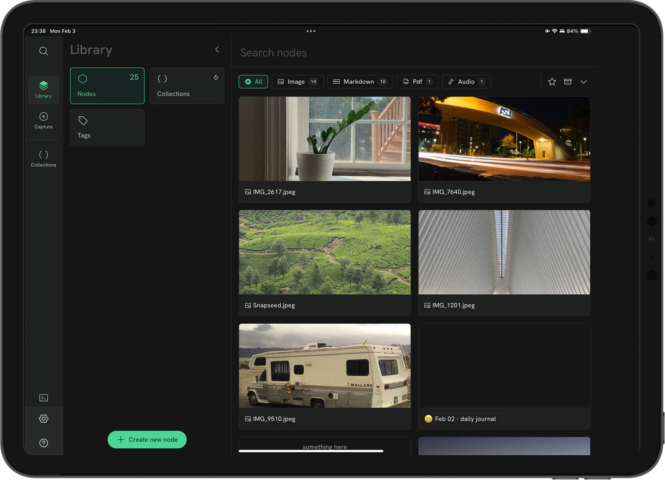Select the Collections card with count 6
Screen dimensions: 665x480
[x=187, y=86]
